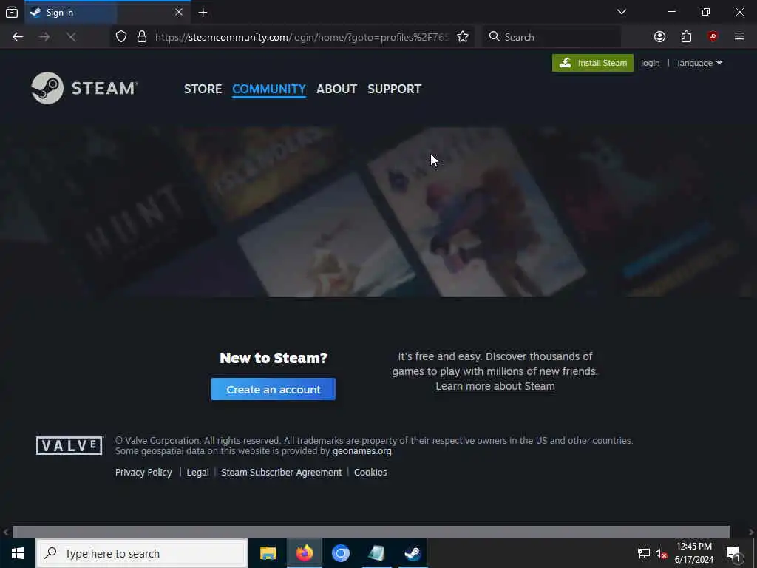Click the 'New to Steam?' heading

pos(274,358)
